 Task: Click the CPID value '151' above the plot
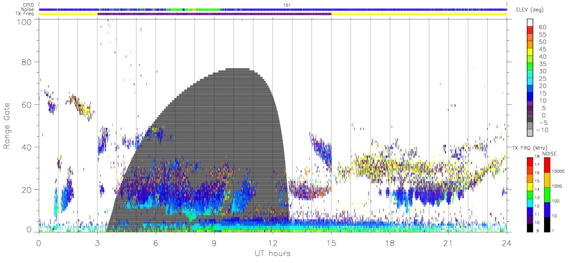[x=286, y=5]
